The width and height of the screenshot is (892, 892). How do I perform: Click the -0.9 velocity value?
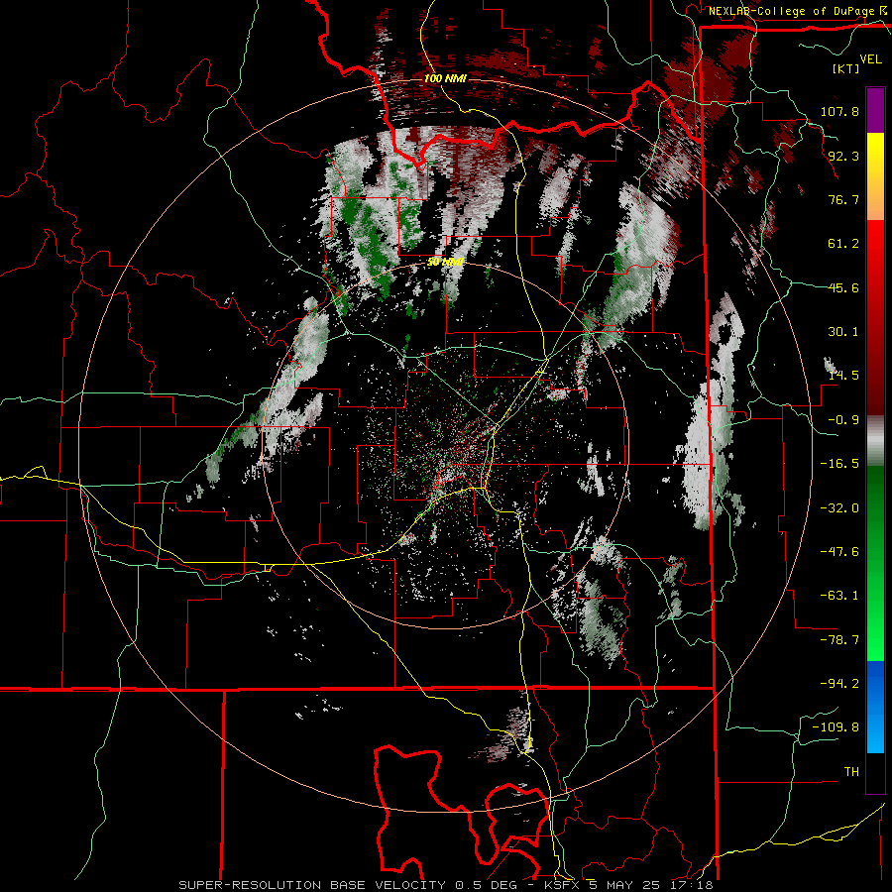coord(843,420)
